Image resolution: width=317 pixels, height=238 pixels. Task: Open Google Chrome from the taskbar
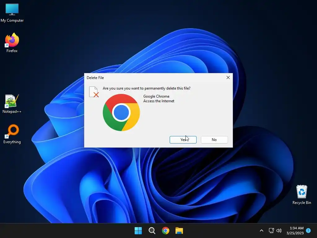pos(166,231)
